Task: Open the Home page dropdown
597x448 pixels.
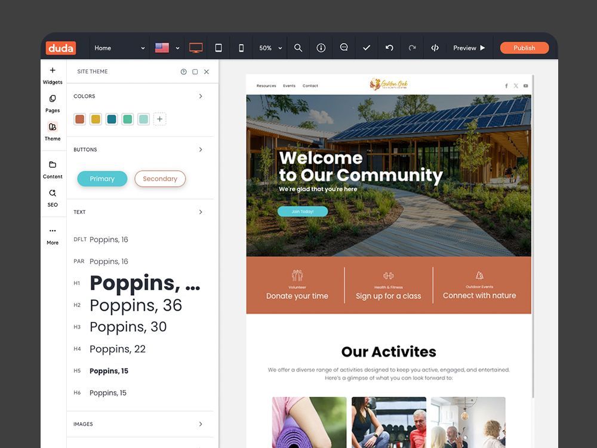Action: [119, 48]
